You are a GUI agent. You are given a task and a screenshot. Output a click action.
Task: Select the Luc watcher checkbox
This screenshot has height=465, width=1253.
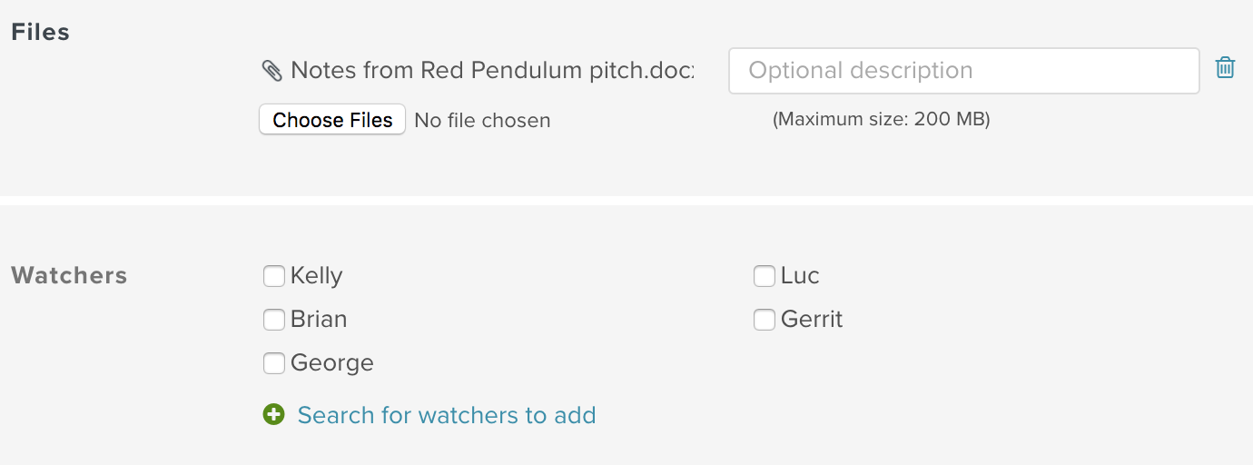point(765,276)
